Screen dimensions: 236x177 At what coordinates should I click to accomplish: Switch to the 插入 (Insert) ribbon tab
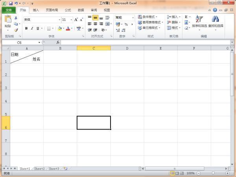36,10
